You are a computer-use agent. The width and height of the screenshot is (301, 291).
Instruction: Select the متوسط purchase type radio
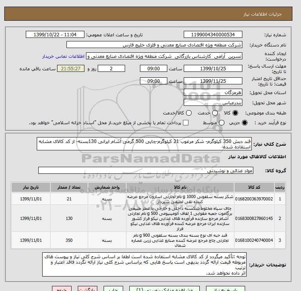(x=222, y=123)
